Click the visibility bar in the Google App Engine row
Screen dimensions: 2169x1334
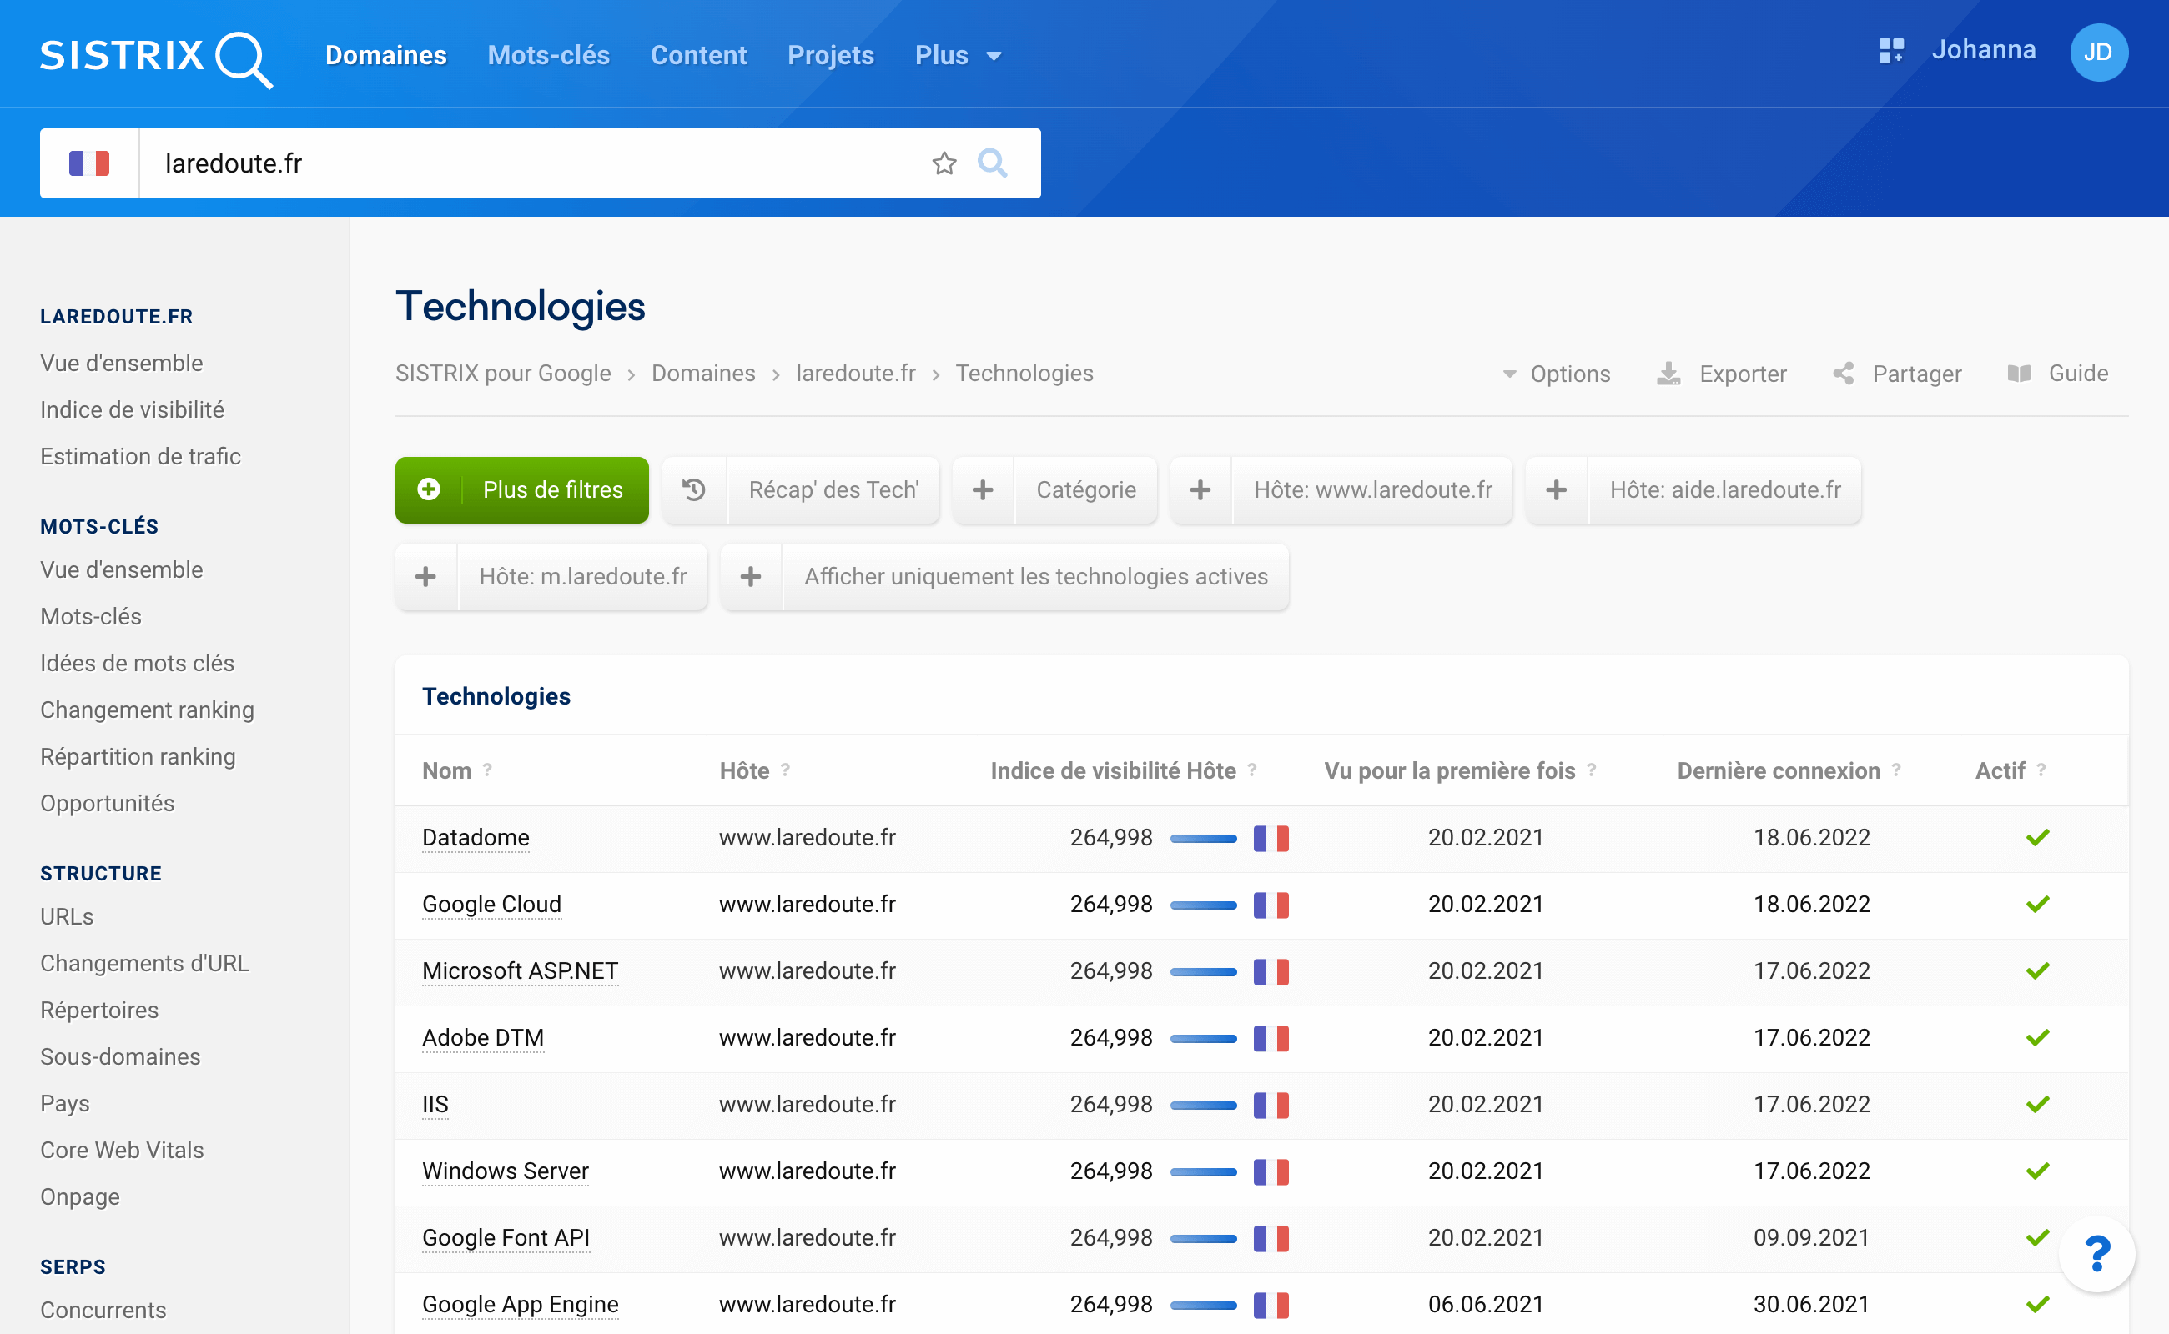pos(1203,1305)
